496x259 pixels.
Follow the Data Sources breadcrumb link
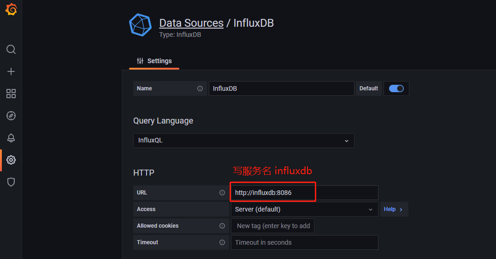pyautogui.click(x=191, y=23)
